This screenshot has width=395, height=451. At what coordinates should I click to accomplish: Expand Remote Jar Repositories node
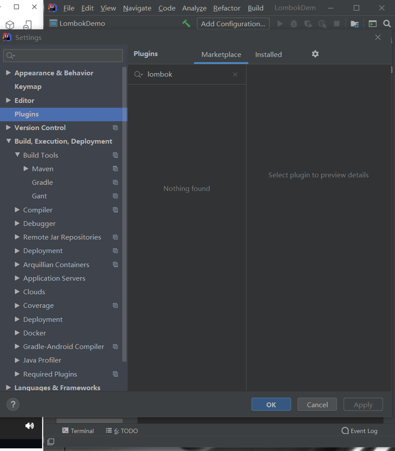pos(17,237)
